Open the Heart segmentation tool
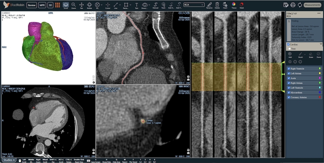This screenshot has width=324, height=163. [x=225, y=5]
